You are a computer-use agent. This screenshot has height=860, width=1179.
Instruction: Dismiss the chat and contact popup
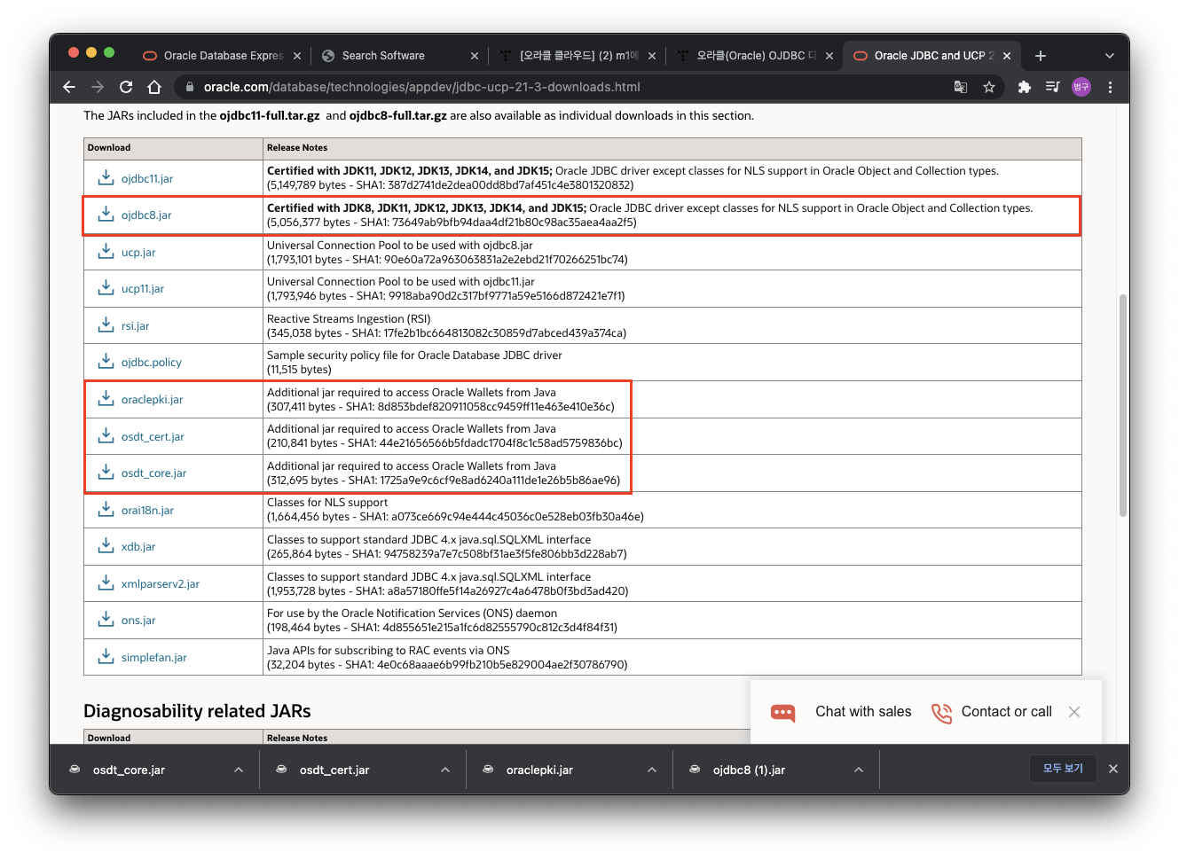(1074, 712)
